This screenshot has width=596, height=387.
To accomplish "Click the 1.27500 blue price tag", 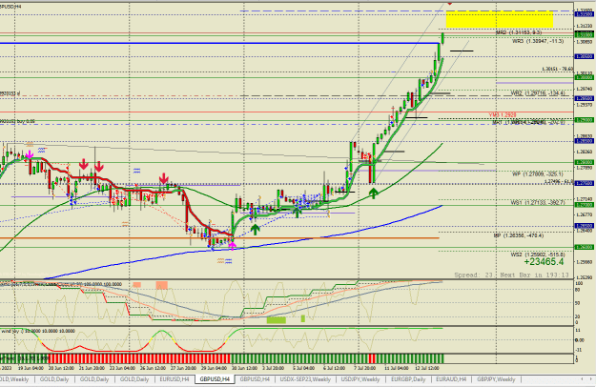I will [x=584, y=183].
